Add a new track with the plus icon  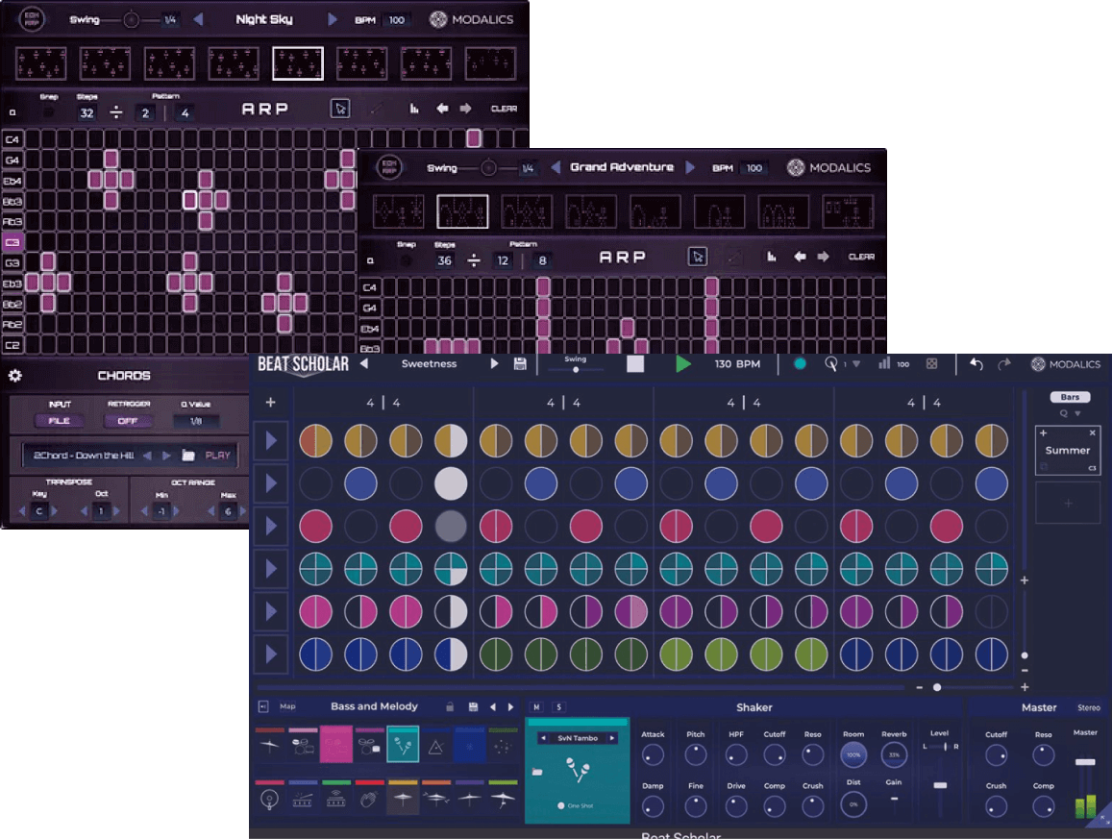click(x=270, y=402)
